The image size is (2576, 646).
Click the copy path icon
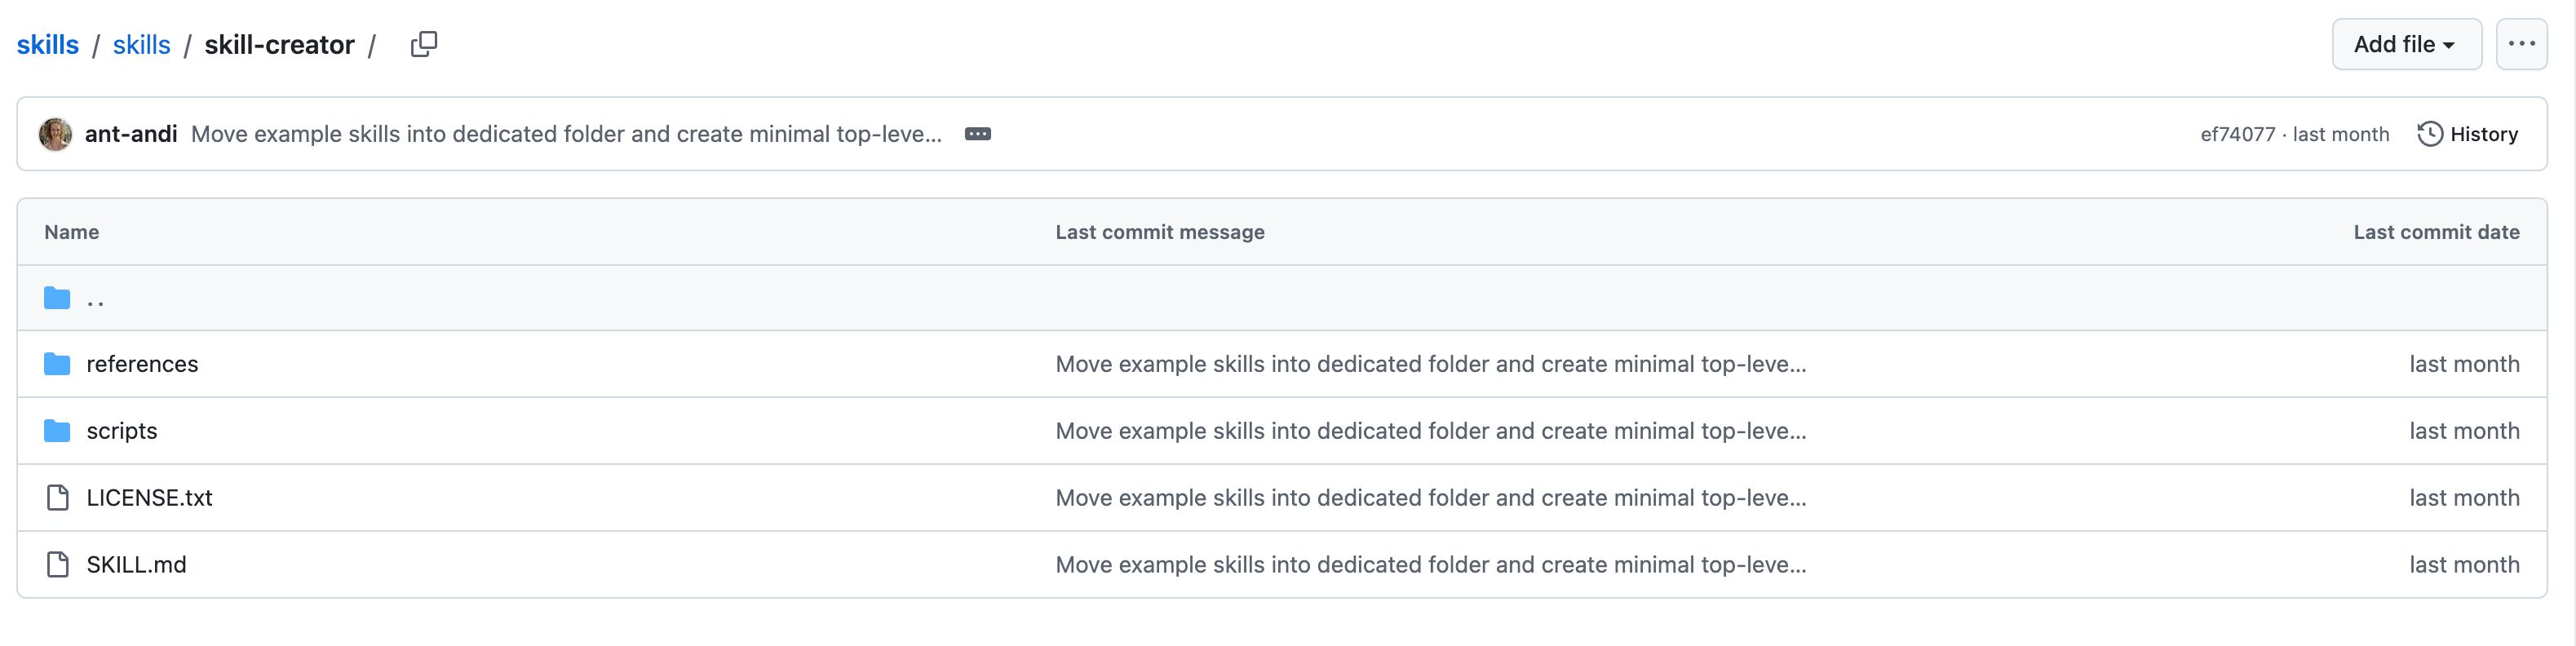[424, 44]
